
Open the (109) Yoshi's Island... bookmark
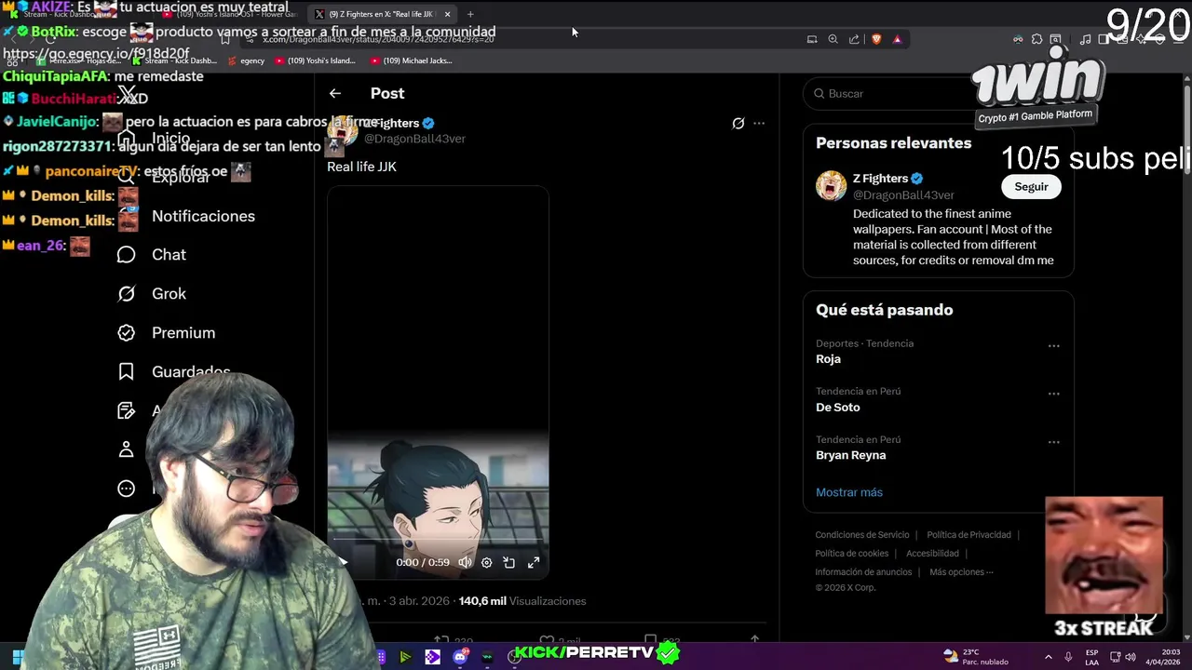tap(315, 60)
